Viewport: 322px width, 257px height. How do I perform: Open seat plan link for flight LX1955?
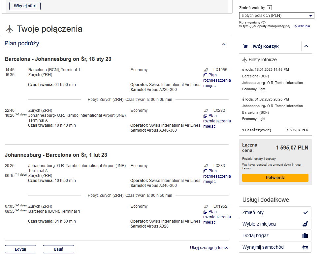click(217, 80)
